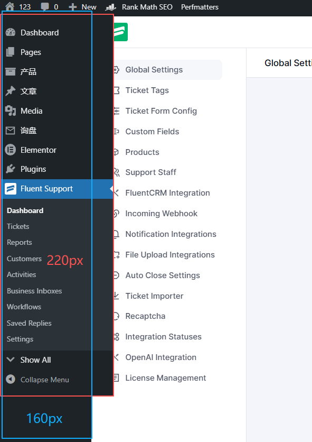Open the comments bubble icon

point(44,6)
